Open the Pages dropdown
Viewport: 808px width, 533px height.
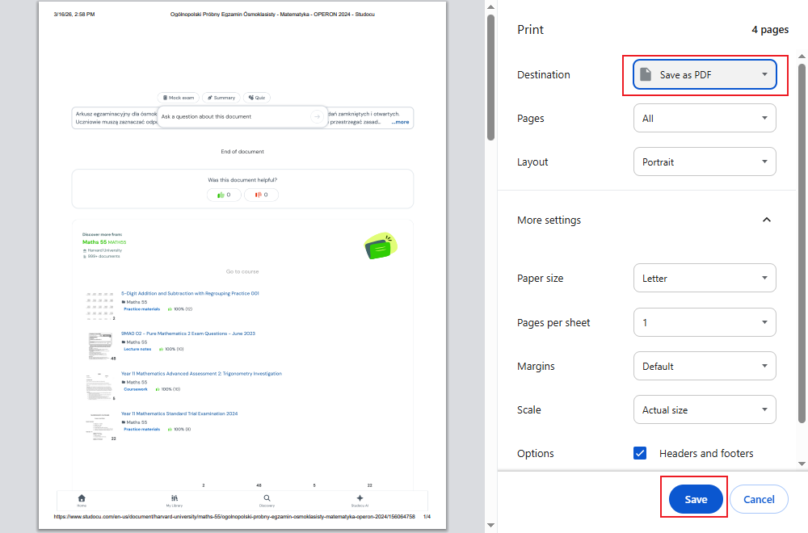coord(705,118)
